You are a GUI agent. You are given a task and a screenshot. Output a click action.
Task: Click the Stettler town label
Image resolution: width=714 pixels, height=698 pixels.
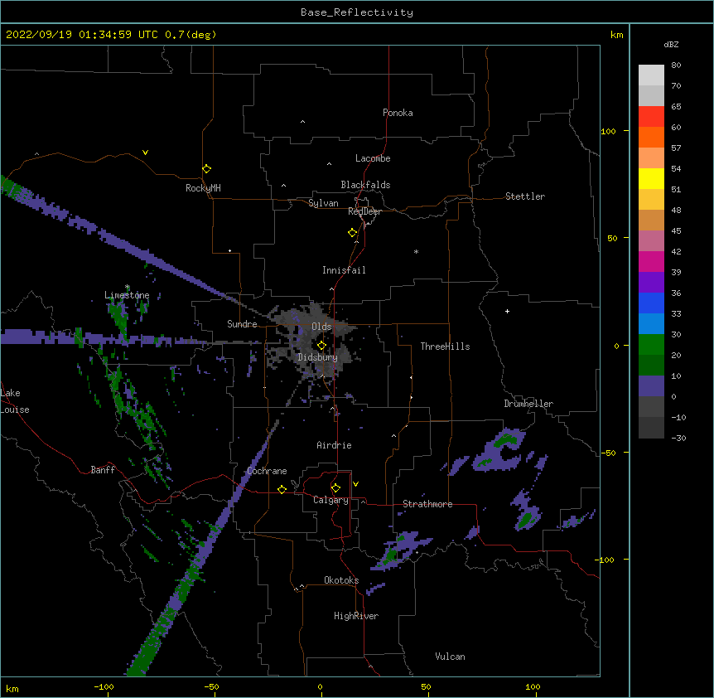[524, 196]
